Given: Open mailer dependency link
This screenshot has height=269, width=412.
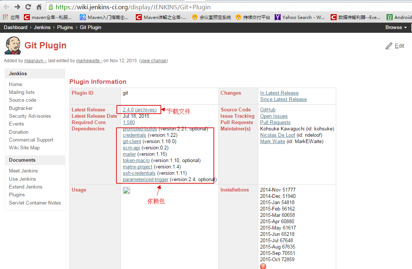Looking at the screenshot, I should [129, 154].
